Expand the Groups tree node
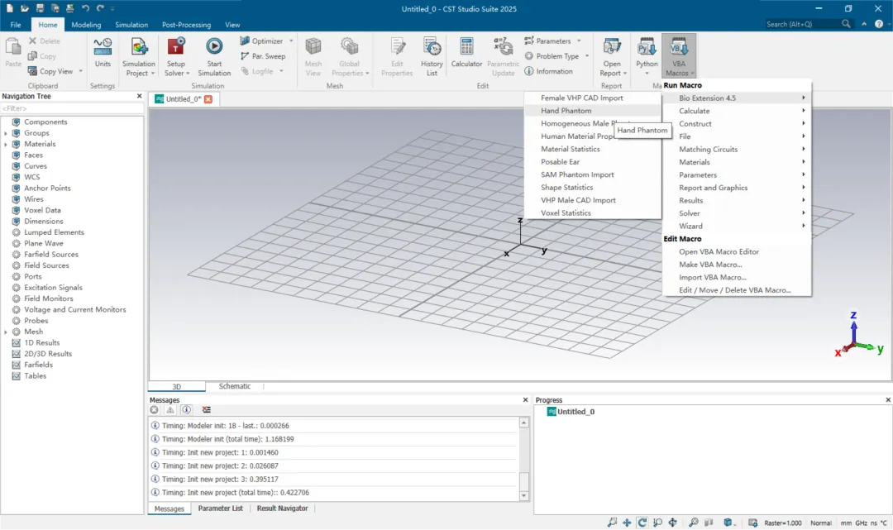This screenshot has height=530, width=893. click(7, 133)
